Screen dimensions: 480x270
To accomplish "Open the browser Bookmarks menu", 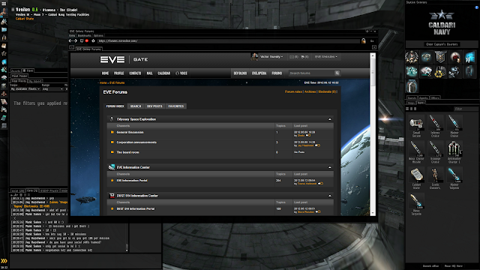I will click(x=84, y=36).
